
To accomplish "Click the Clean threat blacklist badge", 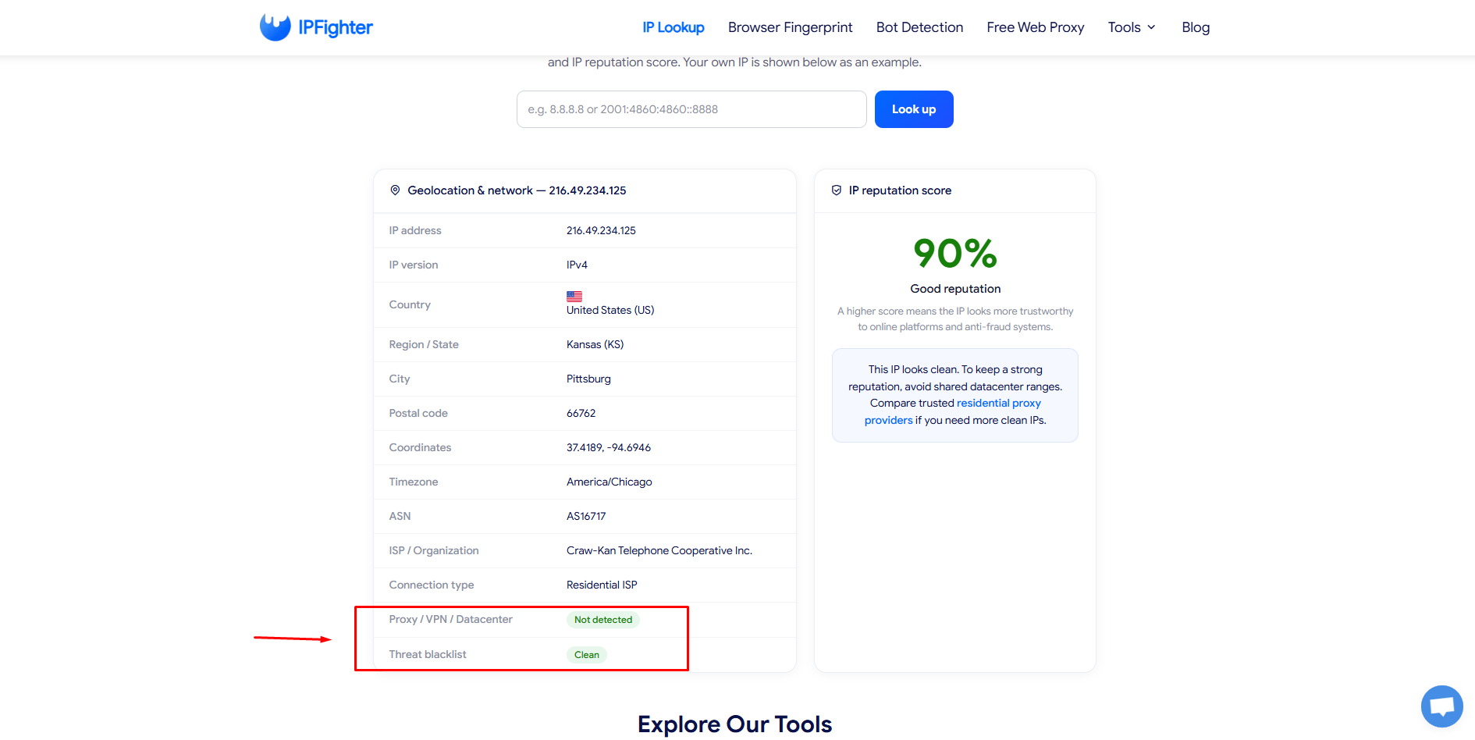I will click(x=587, y=655).
